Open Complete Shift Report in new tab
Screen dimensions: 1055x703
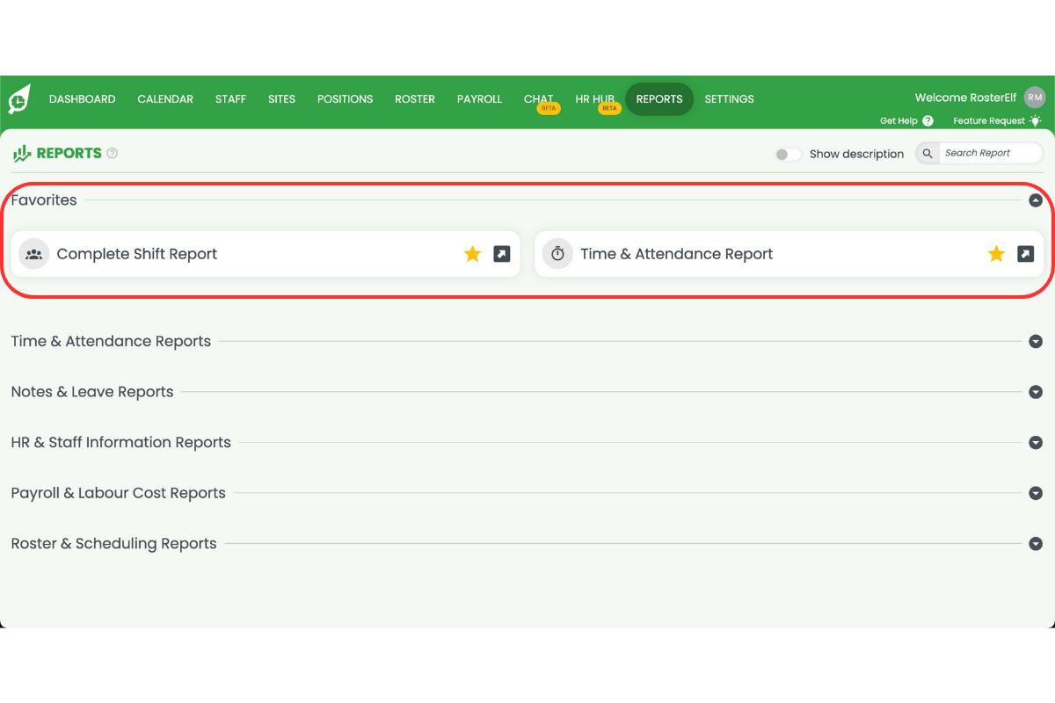pos(501,253)
